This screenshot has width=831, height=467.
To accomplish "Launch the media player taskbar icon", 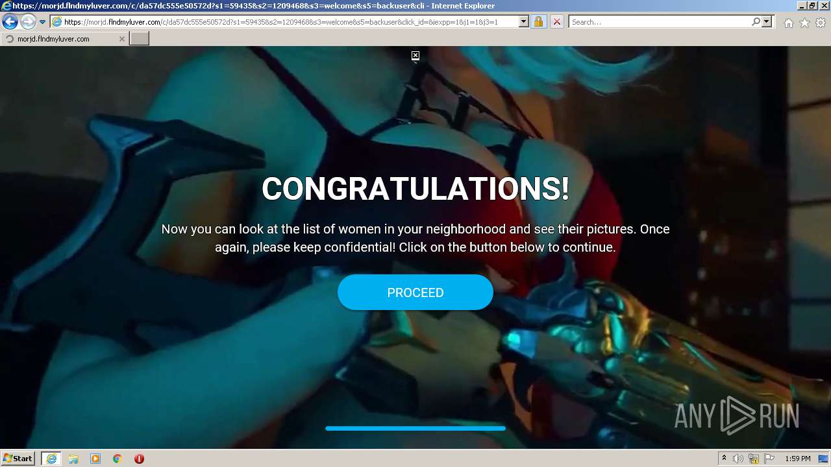I will coord(95,459).
